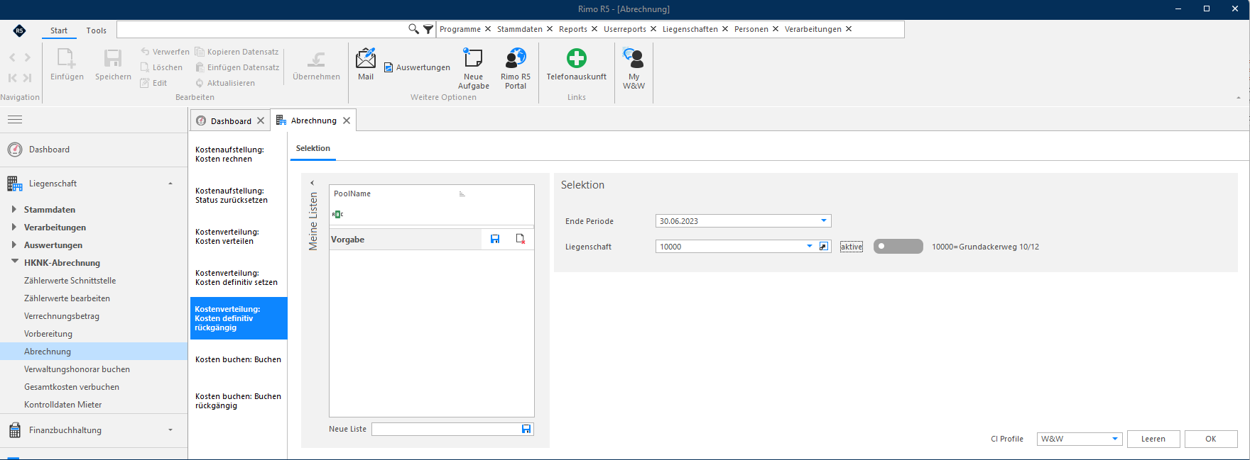Open Rimo R5 Portal
Viewport: 1250px width, 460px height.
pos(516,58)
